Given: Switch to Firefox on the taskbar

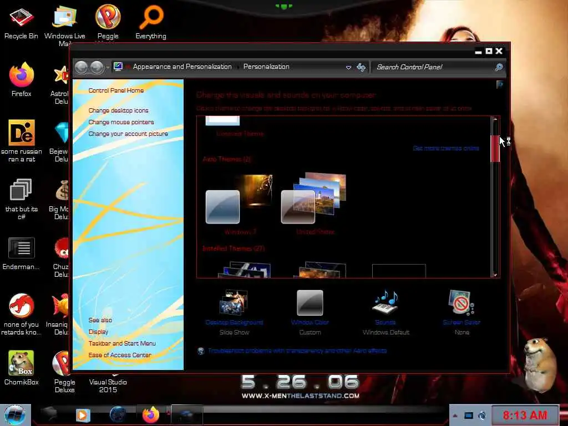Looking at the screenshot, I should 151,415.
